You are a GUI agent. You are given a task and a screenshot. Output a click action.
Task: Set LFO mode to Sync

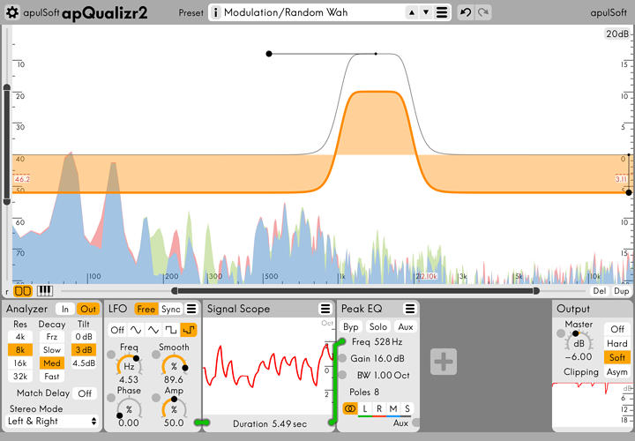170,309
